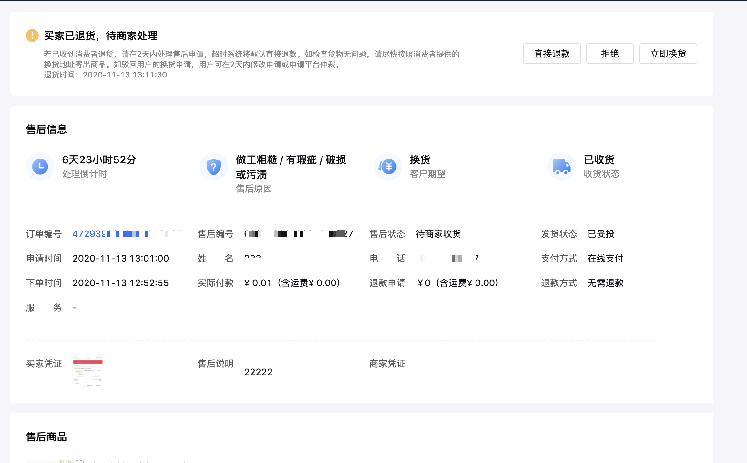Screen dimensions: 747x463
Task: Click the 售后商品 section heading
Action: coord(46,437)
